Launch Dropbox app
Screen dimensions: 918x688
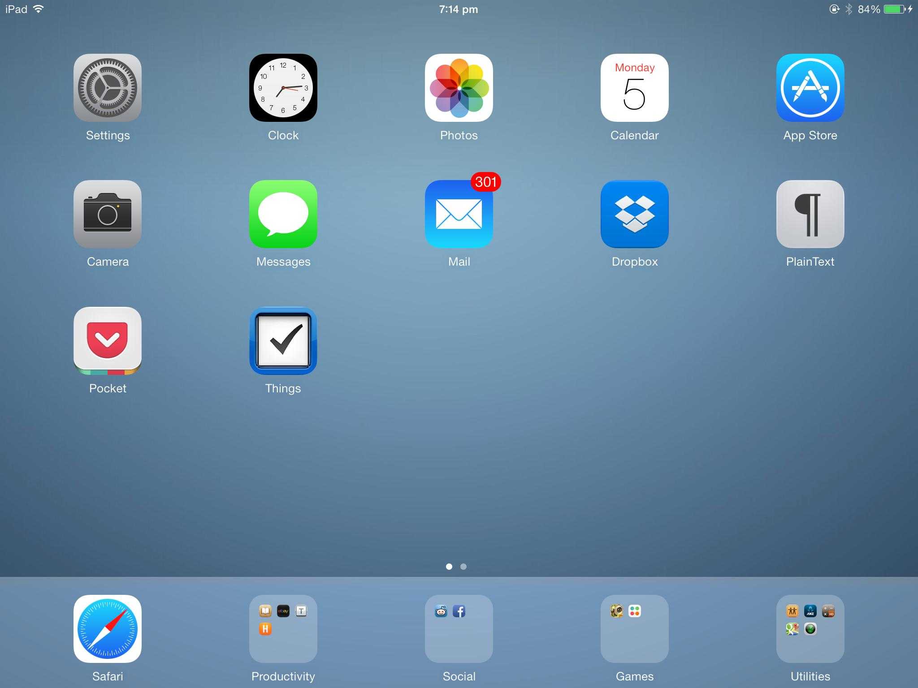click(635, 214)
